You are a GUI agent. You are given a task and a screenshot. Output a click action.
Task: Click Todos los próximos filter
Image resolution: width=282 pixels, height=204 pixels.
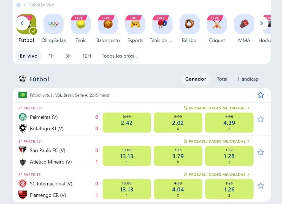click(120, 56)
